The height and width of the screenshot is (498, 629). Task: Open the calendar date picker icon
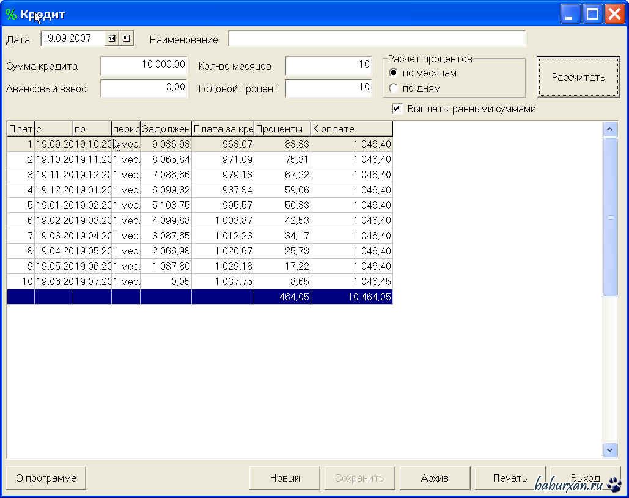pos(112,38)
